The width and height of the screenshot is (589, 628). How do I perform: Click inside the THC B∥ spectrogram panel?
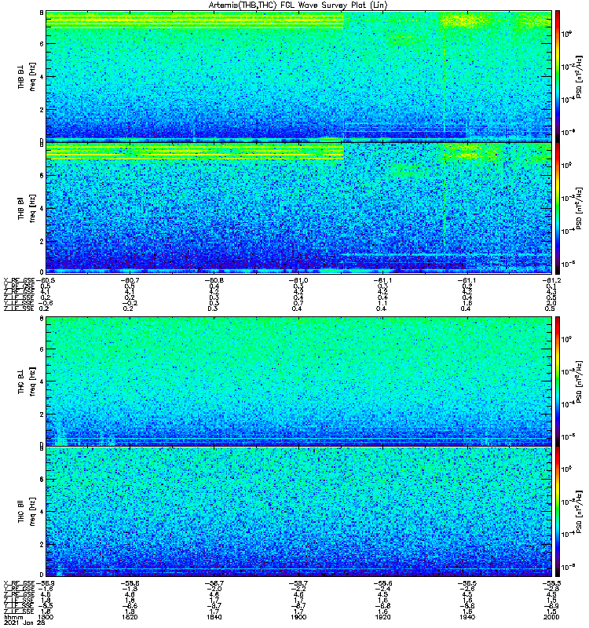299,512
